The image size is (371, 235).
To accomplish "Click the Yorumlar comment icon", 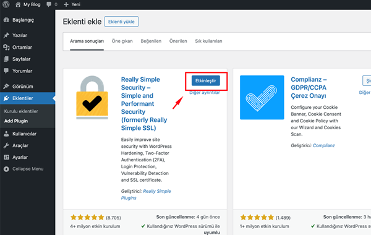I will (x=6, y=70).
